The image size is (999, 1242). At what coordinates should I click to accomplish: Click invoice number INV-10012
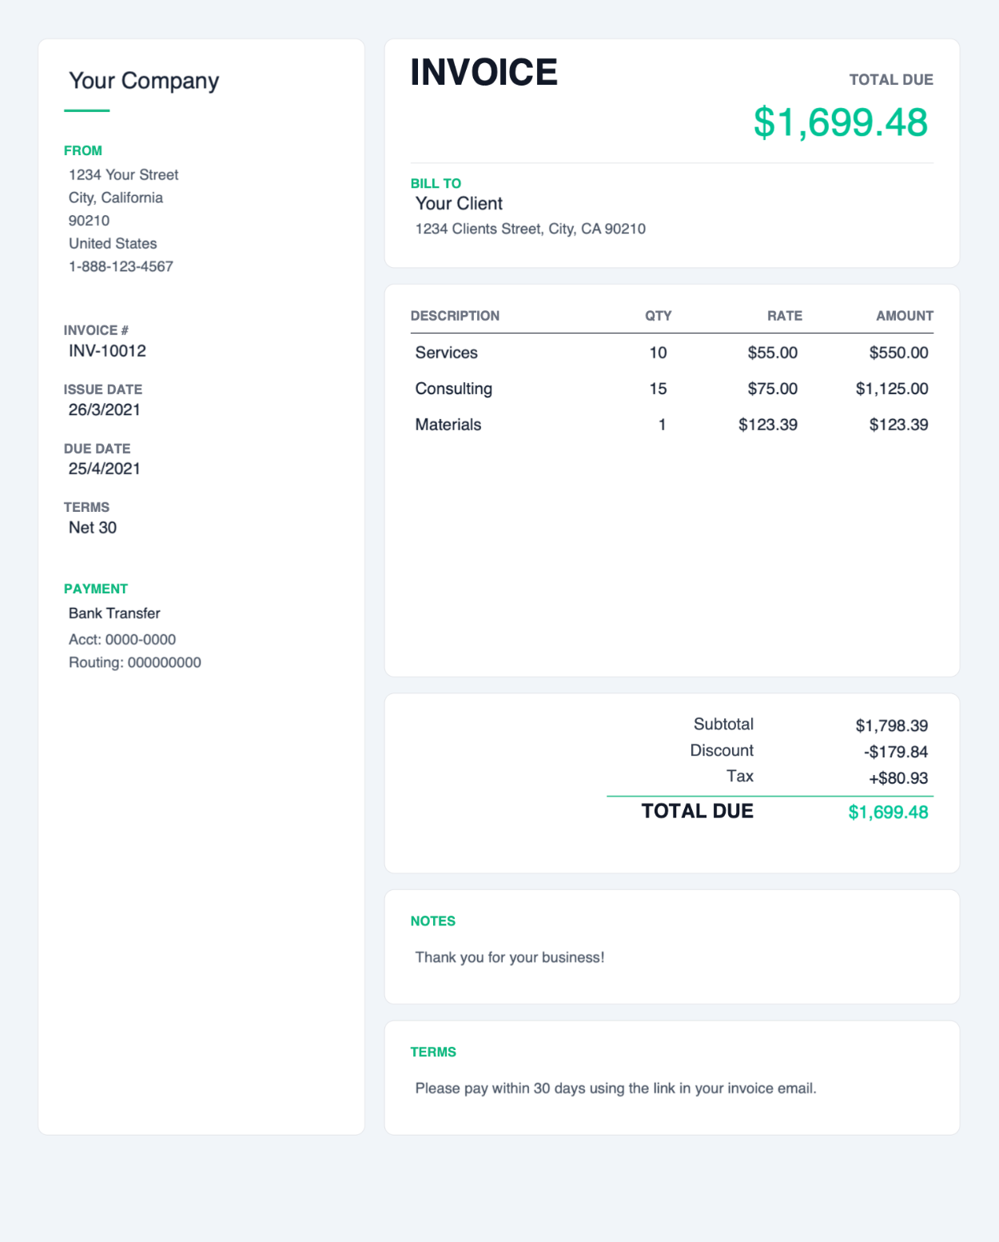point(107,350)
